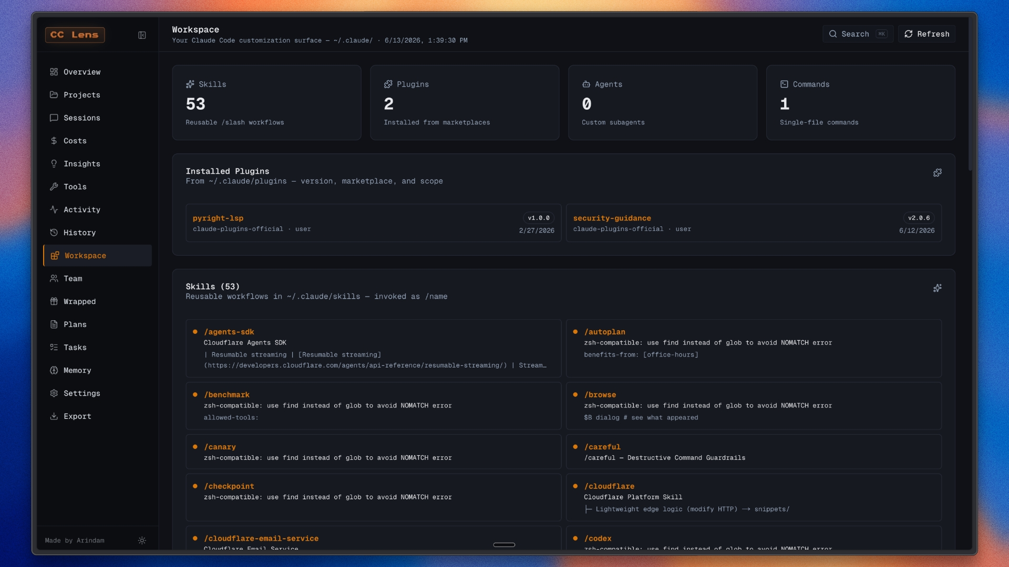Select the /checkpoint skill
Screen dimensions: 1009x567
pos(374,498)
